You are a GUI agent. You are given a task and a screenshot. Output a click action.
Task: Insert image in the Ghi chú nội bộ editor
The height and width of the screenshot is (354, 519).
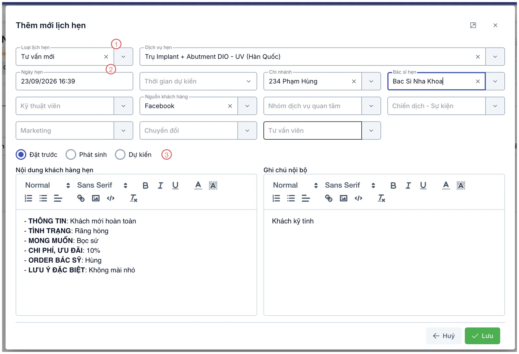tap(344, 198)
